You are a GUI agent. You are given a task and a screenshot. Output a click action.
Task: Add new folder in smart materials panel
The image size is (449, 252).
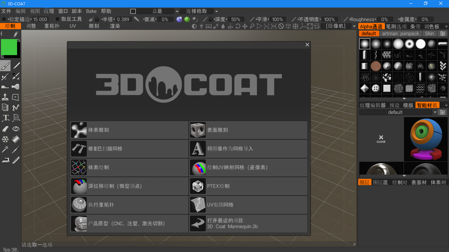pyautogui.click(x=443, y=112)
